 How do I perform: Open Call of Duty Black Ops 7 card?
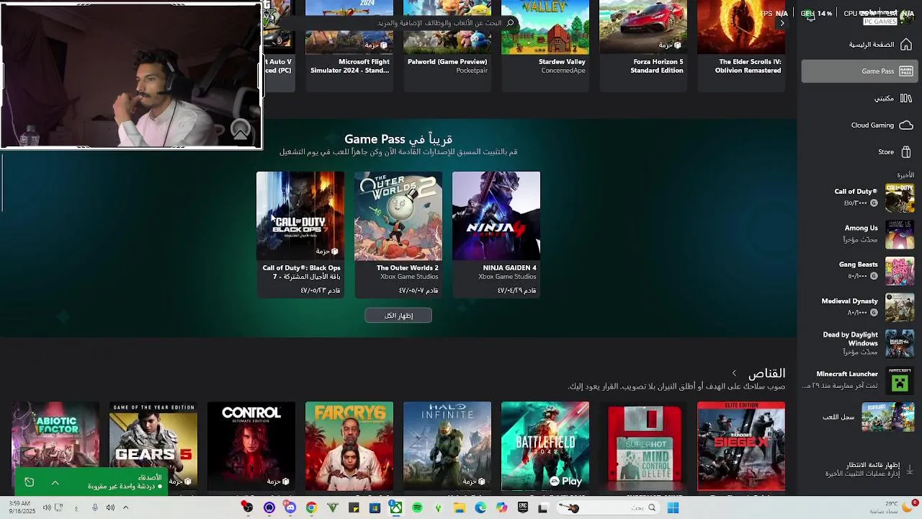(300, 234)
